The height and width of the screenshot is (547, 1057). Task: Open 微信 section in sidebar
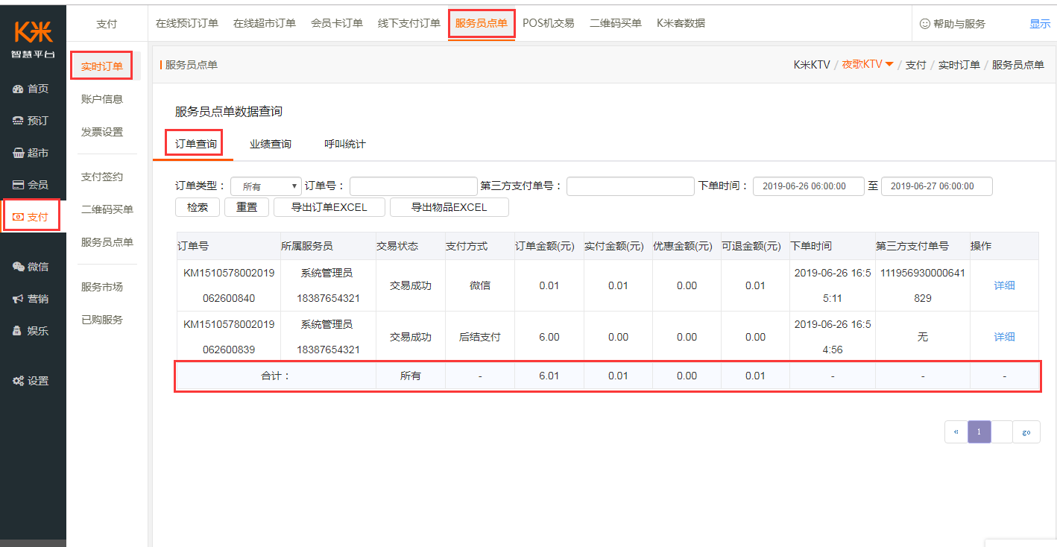(31, 267)
